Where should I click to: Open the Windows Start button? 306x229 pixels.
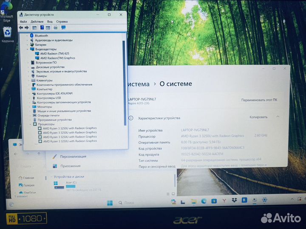tap(110, 203)
